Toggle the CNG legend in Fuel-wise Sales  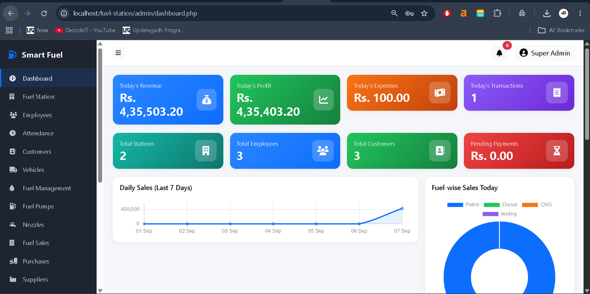(x=537, y=204)
